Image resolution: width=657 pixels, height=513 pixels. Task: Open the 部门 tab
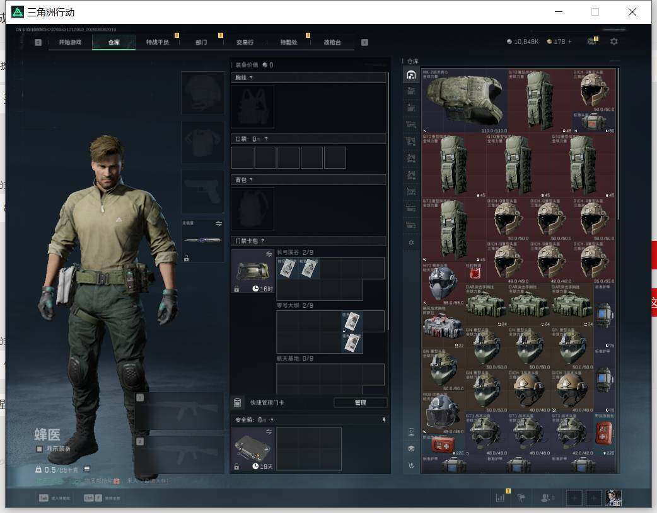[201, 42]
